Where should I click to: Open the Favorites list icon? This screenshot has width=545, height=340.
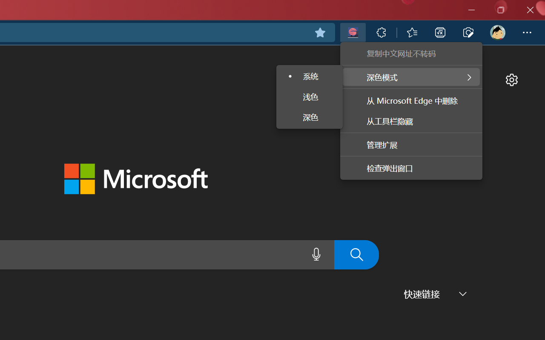pos(412,32)
